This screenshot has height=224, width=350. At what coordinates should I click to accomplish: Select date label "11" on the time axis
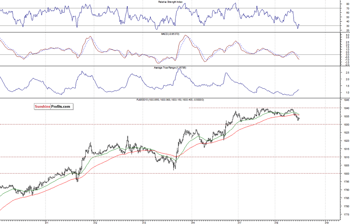(x=47, y=223)
